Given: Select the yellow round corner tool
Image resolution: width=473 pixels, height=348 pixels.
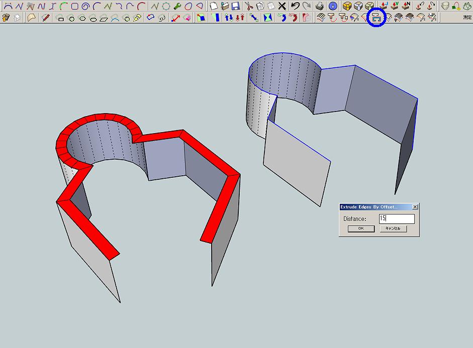Looking at the screenshot, I should tap(347, 6).
